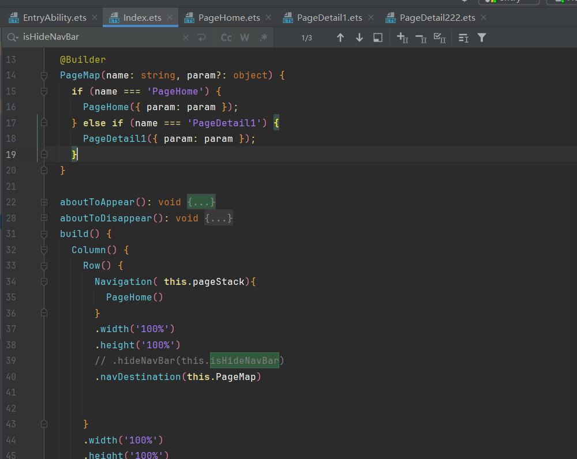Click the highlighted isHideNavBar match in code
577x459 pixels.
[x=245, y=361]
